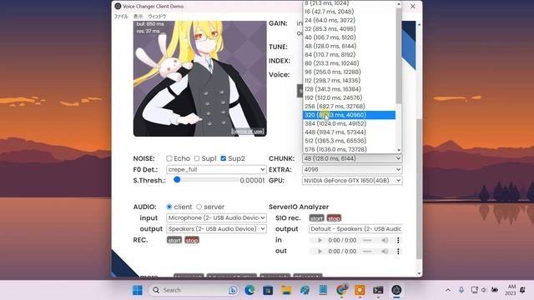Mute the 'out' audio player volume
The width and height of the screenshot is (534, 300).
(x=385, y=252)
